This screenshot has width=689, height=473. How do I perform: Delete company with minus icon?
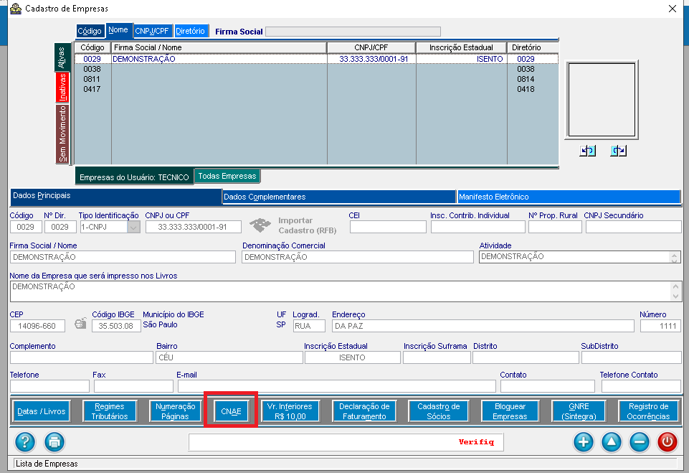tap(640, 441)
